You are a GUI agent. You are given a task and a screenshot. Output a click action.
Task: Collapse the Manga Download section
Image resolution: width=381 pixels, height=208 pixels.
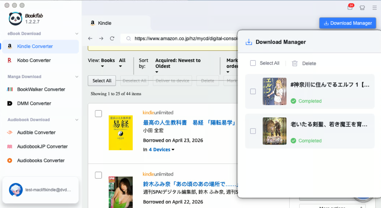[x=77, y=77]
